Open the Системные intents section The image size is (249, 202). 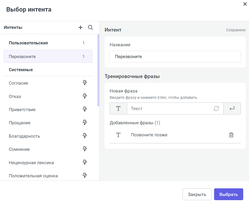tap(21, 70)
